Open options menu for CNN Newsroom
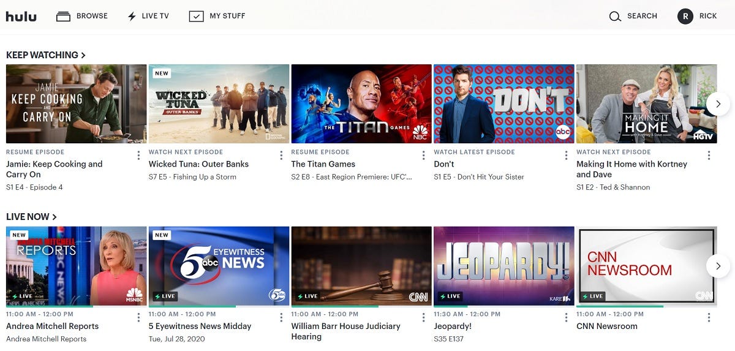The image size is (735, 351). click(x=709, y=317)
